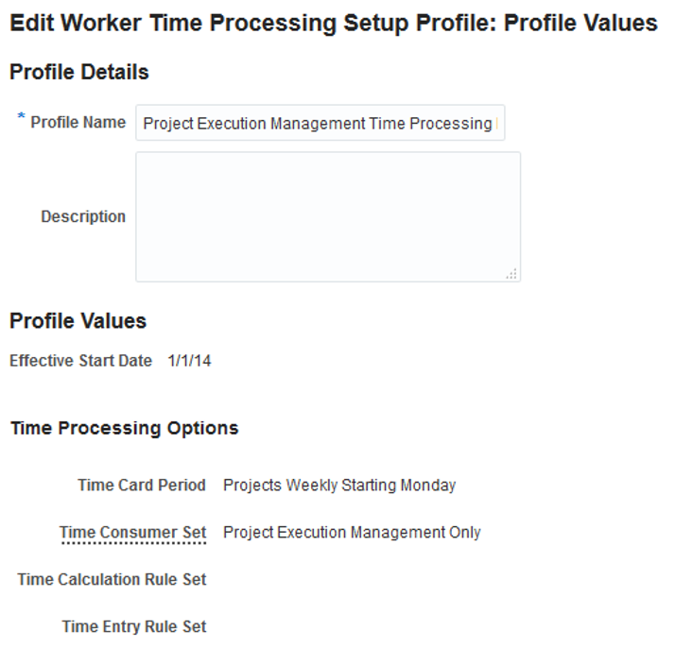Click the required asterisk beside Profile Name
Screen dimensions: 693x648
point(21,117)
